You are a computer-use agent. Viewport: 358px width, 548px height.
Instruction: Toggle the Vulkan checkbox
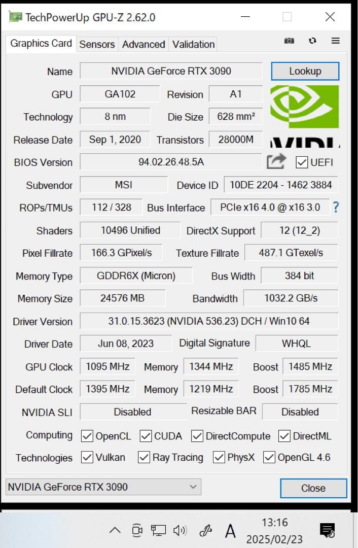87,458
